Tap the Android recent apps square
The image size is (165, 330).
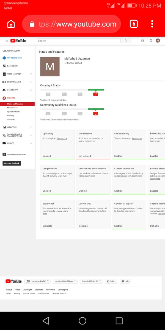point(119,321)
